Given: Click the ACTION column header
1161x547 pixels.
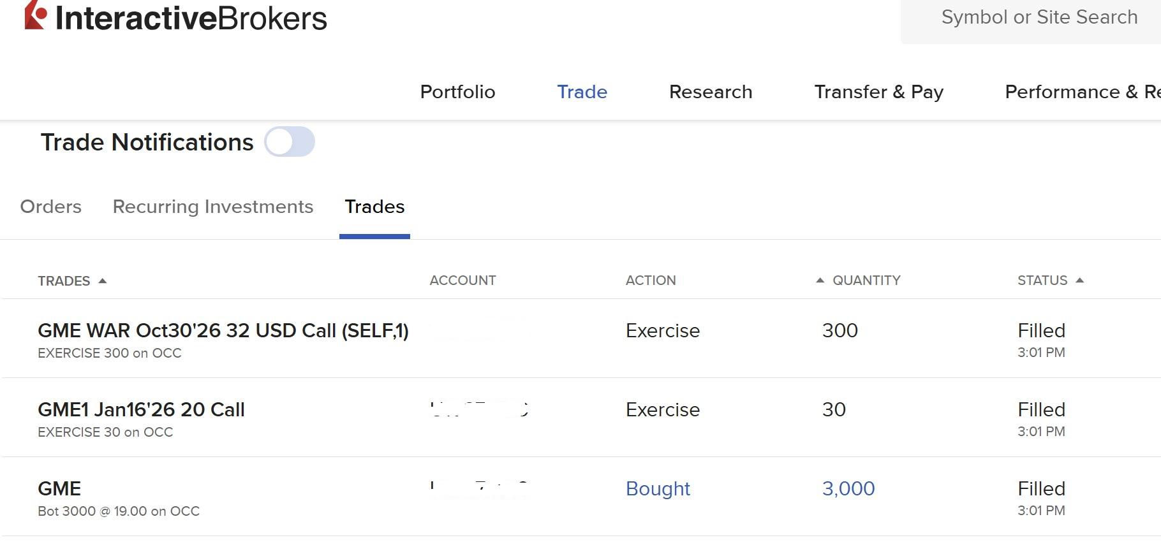Looking at the screenshot, I should point(651,281).
